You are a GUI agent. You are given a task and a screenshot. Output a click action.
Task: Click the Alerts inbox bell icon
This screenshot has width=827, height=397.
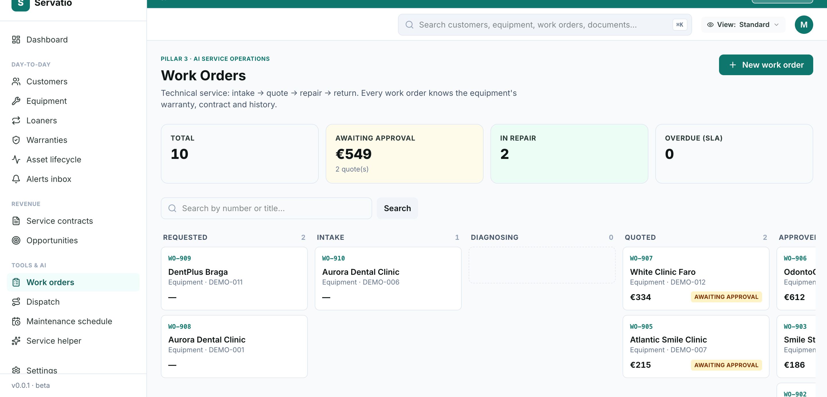tap(16, 179)
